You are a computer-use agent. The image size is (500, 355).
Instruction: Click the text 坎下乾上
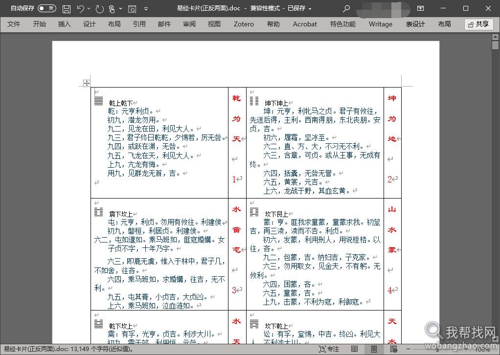(276, 326)
